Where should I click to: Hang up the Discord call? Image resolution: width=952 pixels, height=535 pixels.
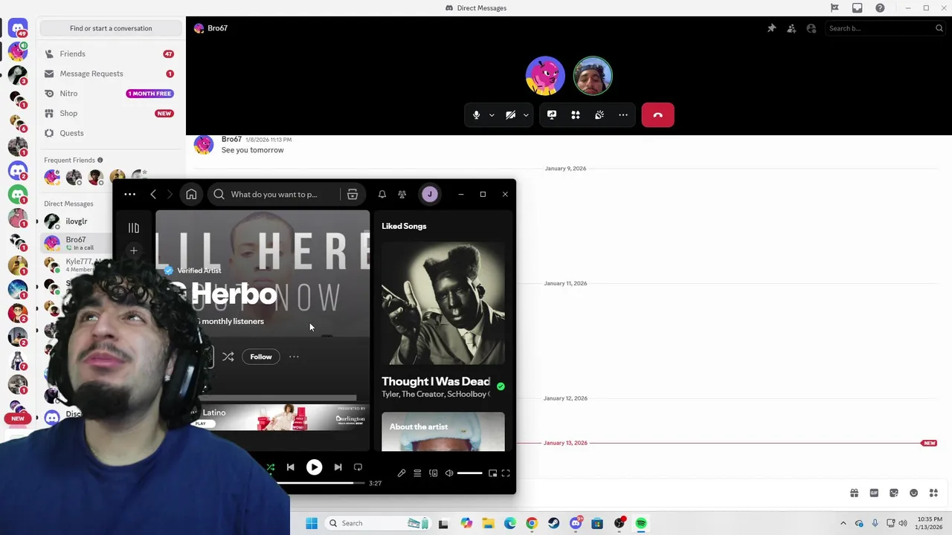coord(657,115)
